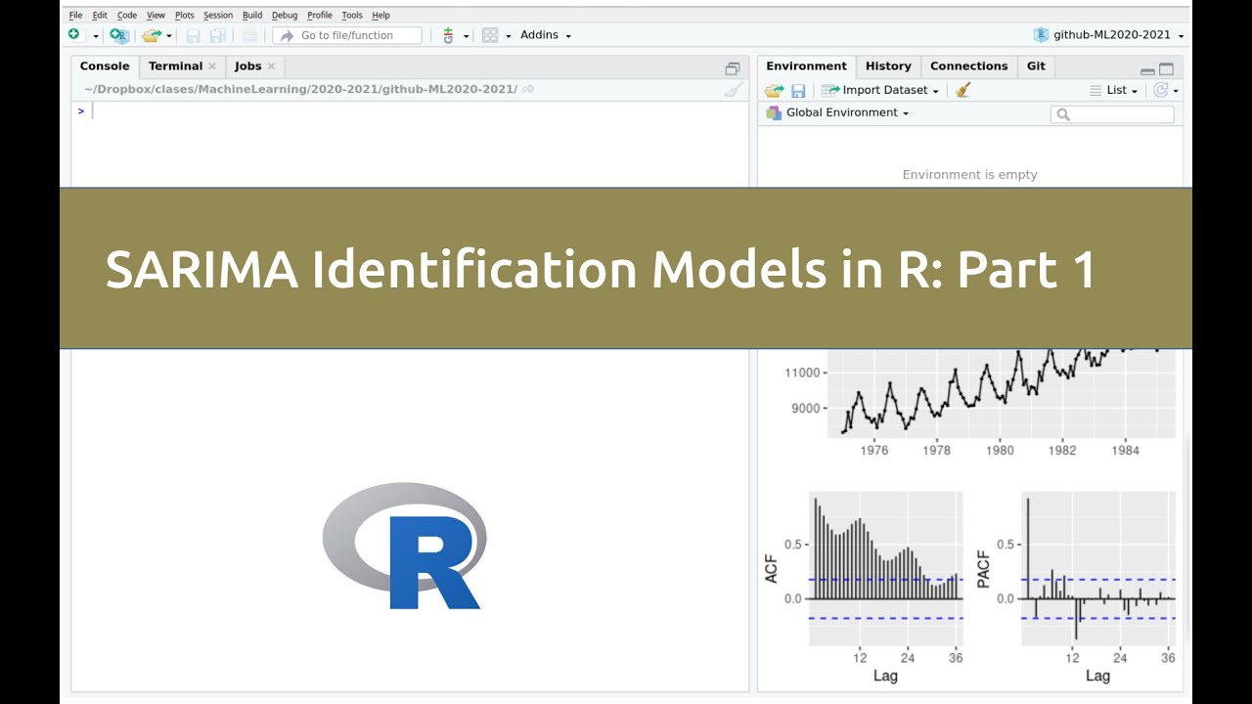Open the File menu
The image size is (1252, 704).
coord(75,15)
